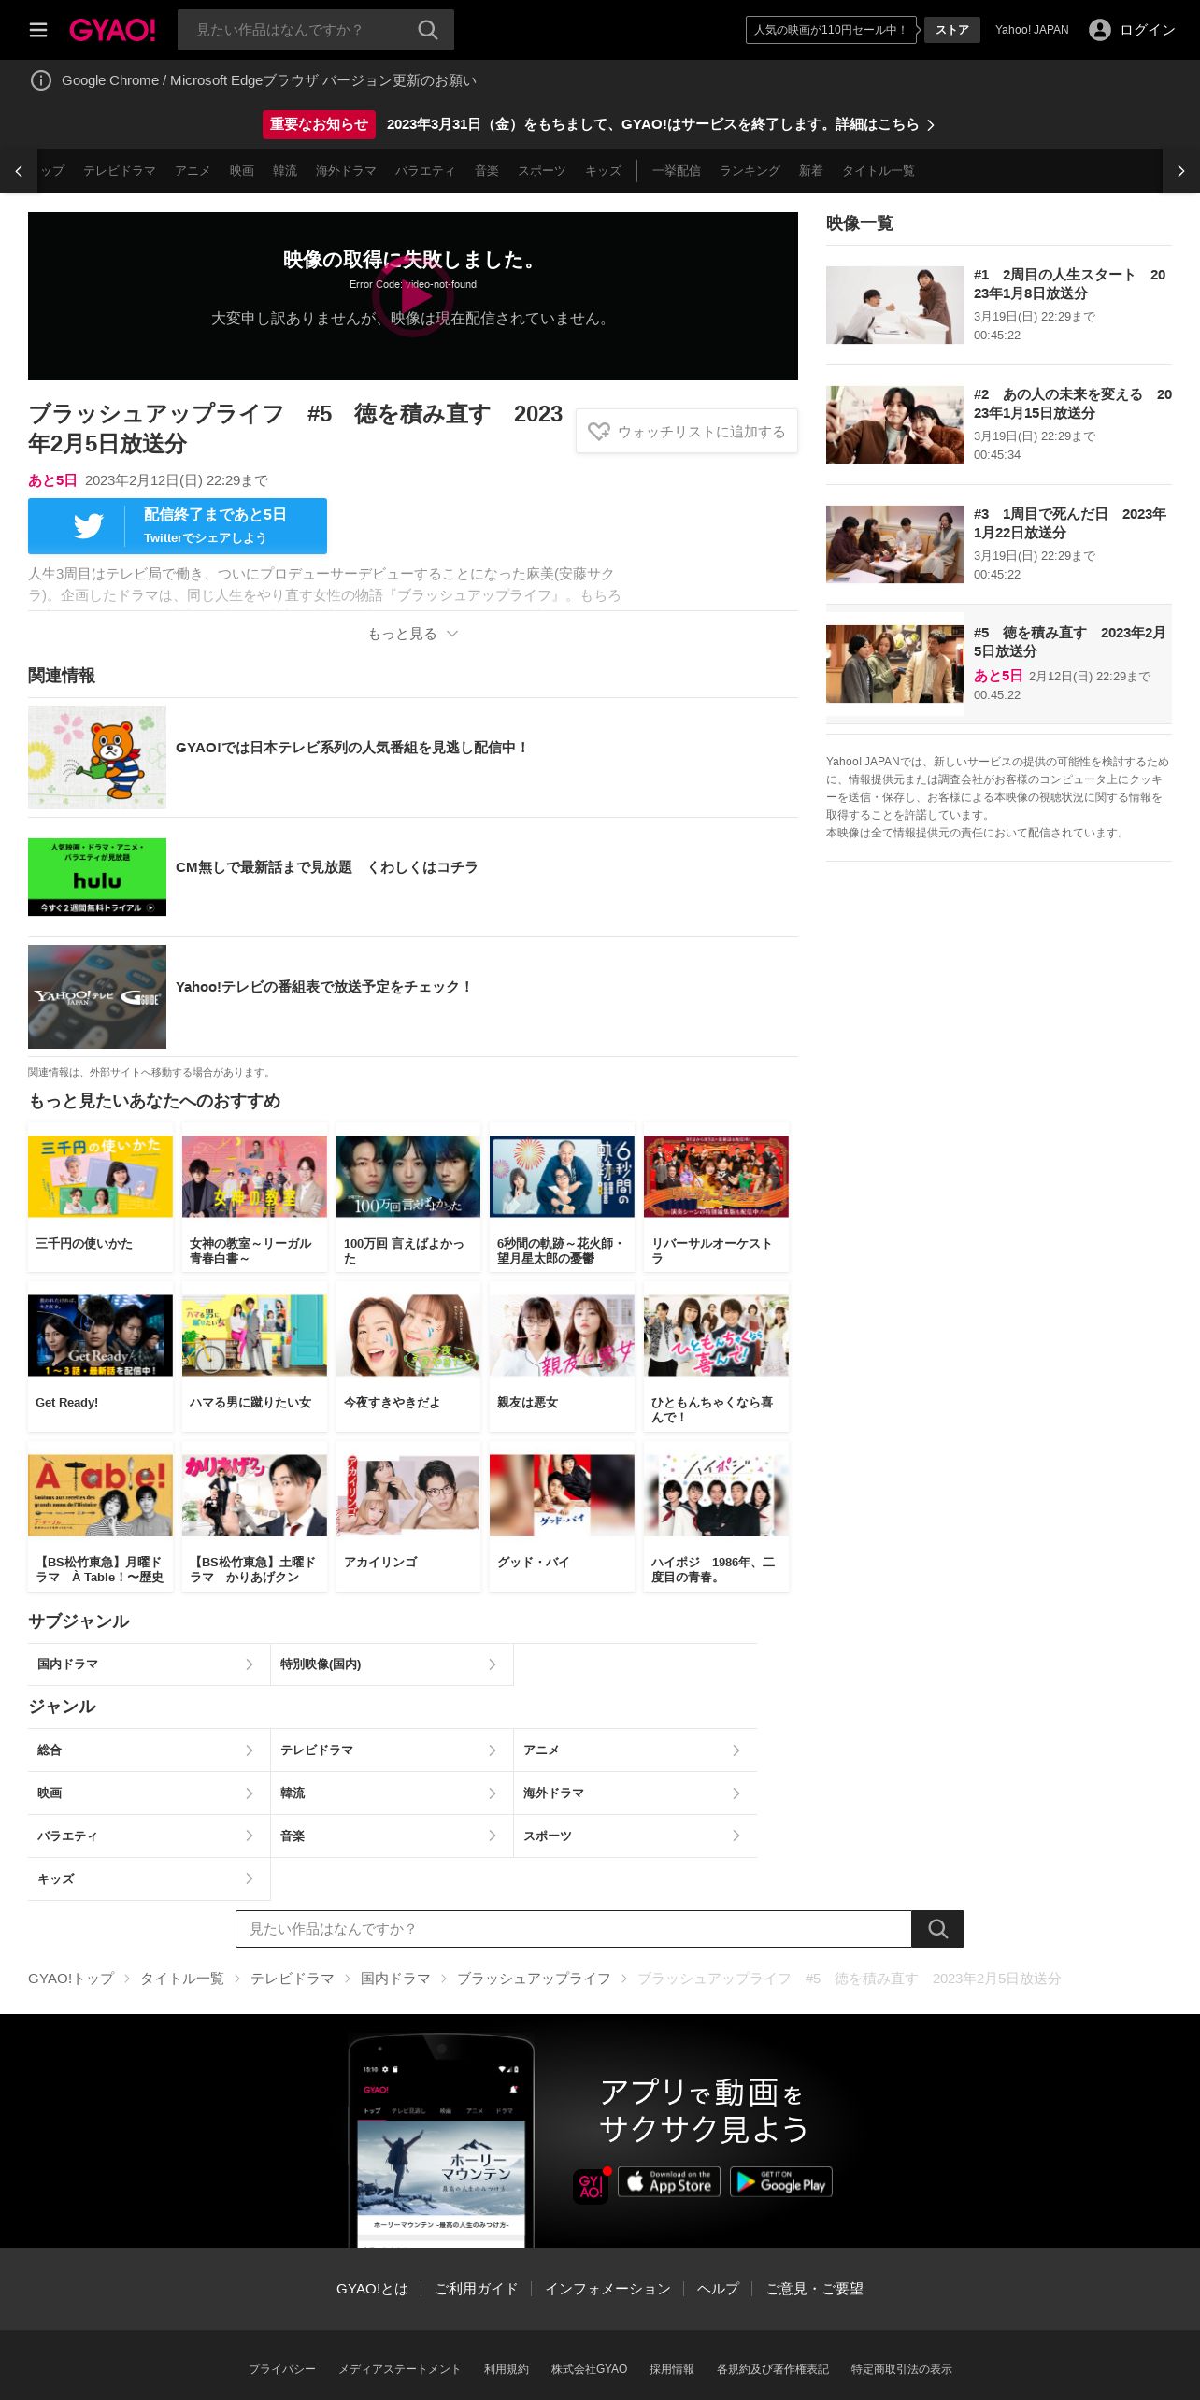Viewport: 1200px width, 2400px height.
Task: Open 国内ドラマ subgenre chevron row
Action: coord(150,1664)
